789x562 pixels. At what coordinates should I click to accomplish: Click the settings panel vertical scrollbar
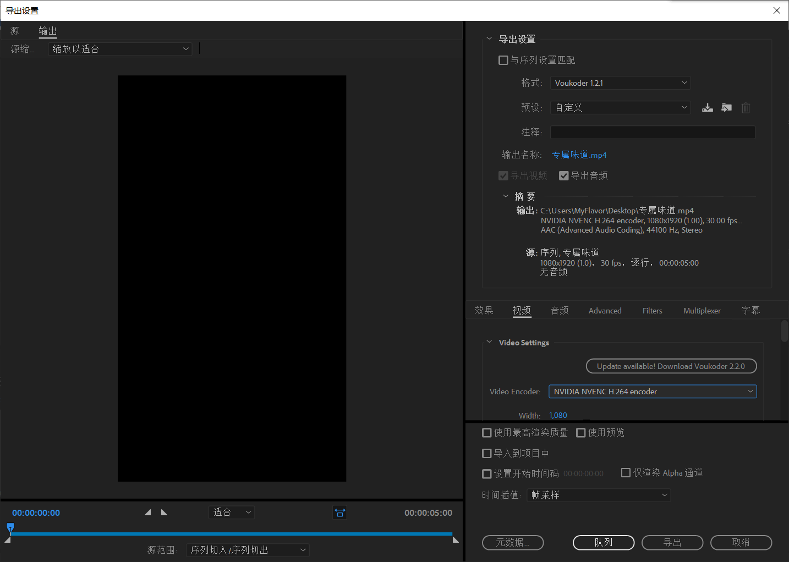point(785,331)
